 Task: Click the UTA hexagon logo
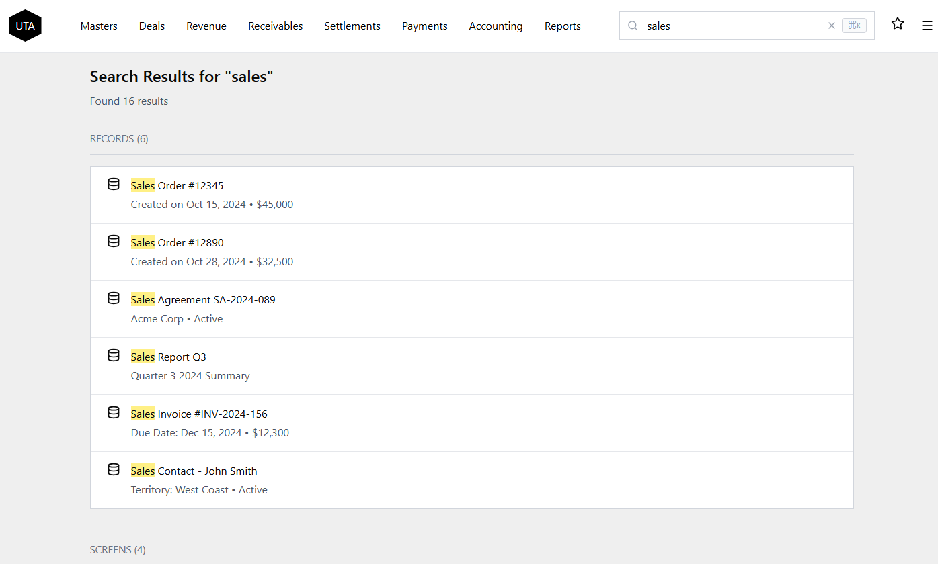coord(25,25)
